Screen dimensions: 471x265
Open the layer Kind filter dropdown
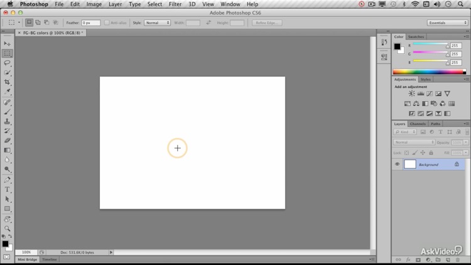[405, 132]
